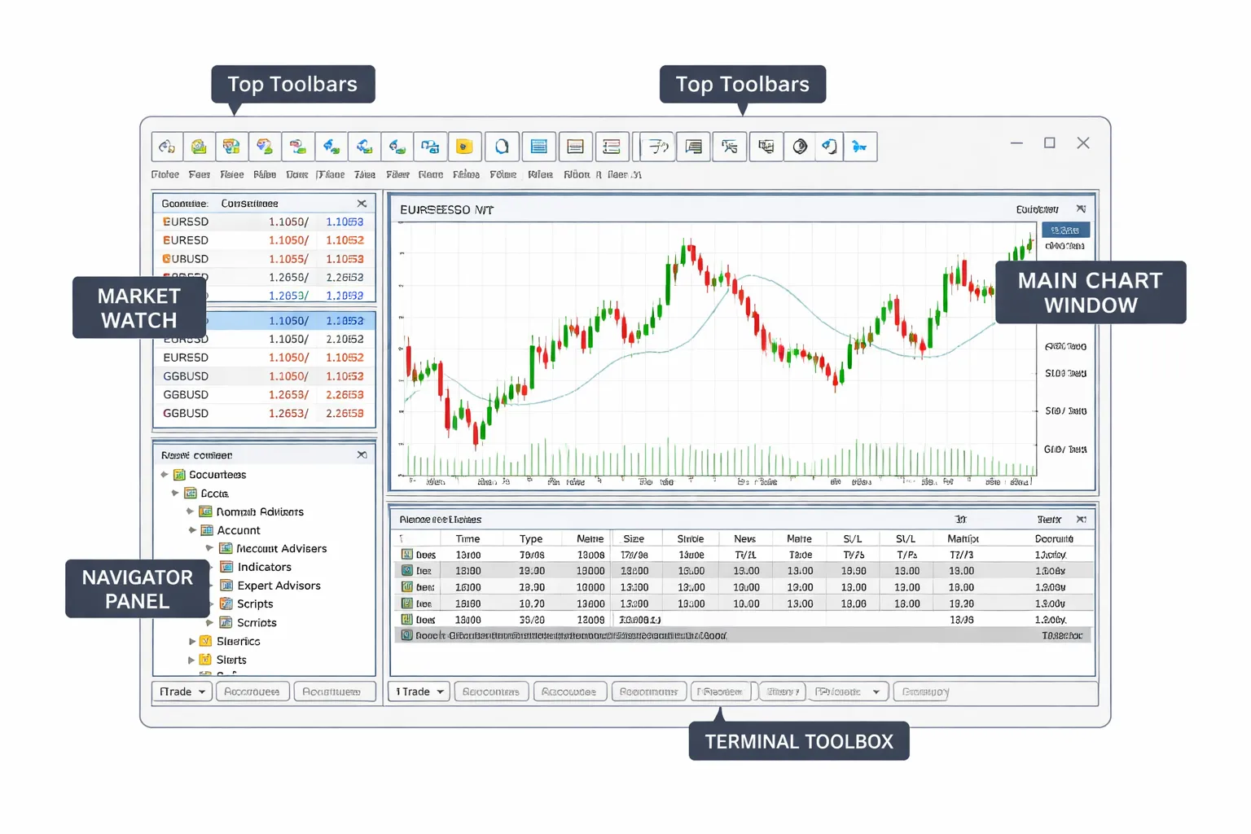The width and height of the screenshot is (1251, 834).
Task: Click the folder icon beside Expert Advisors
Action: pyautogui.click(x=226, y=586)
